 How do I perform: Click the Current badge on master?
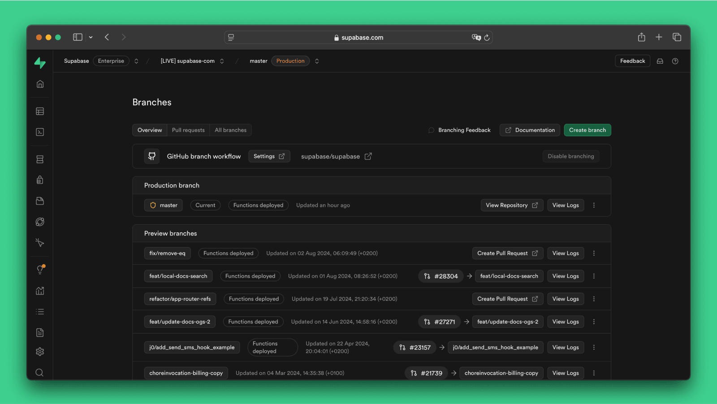[205, 205]
